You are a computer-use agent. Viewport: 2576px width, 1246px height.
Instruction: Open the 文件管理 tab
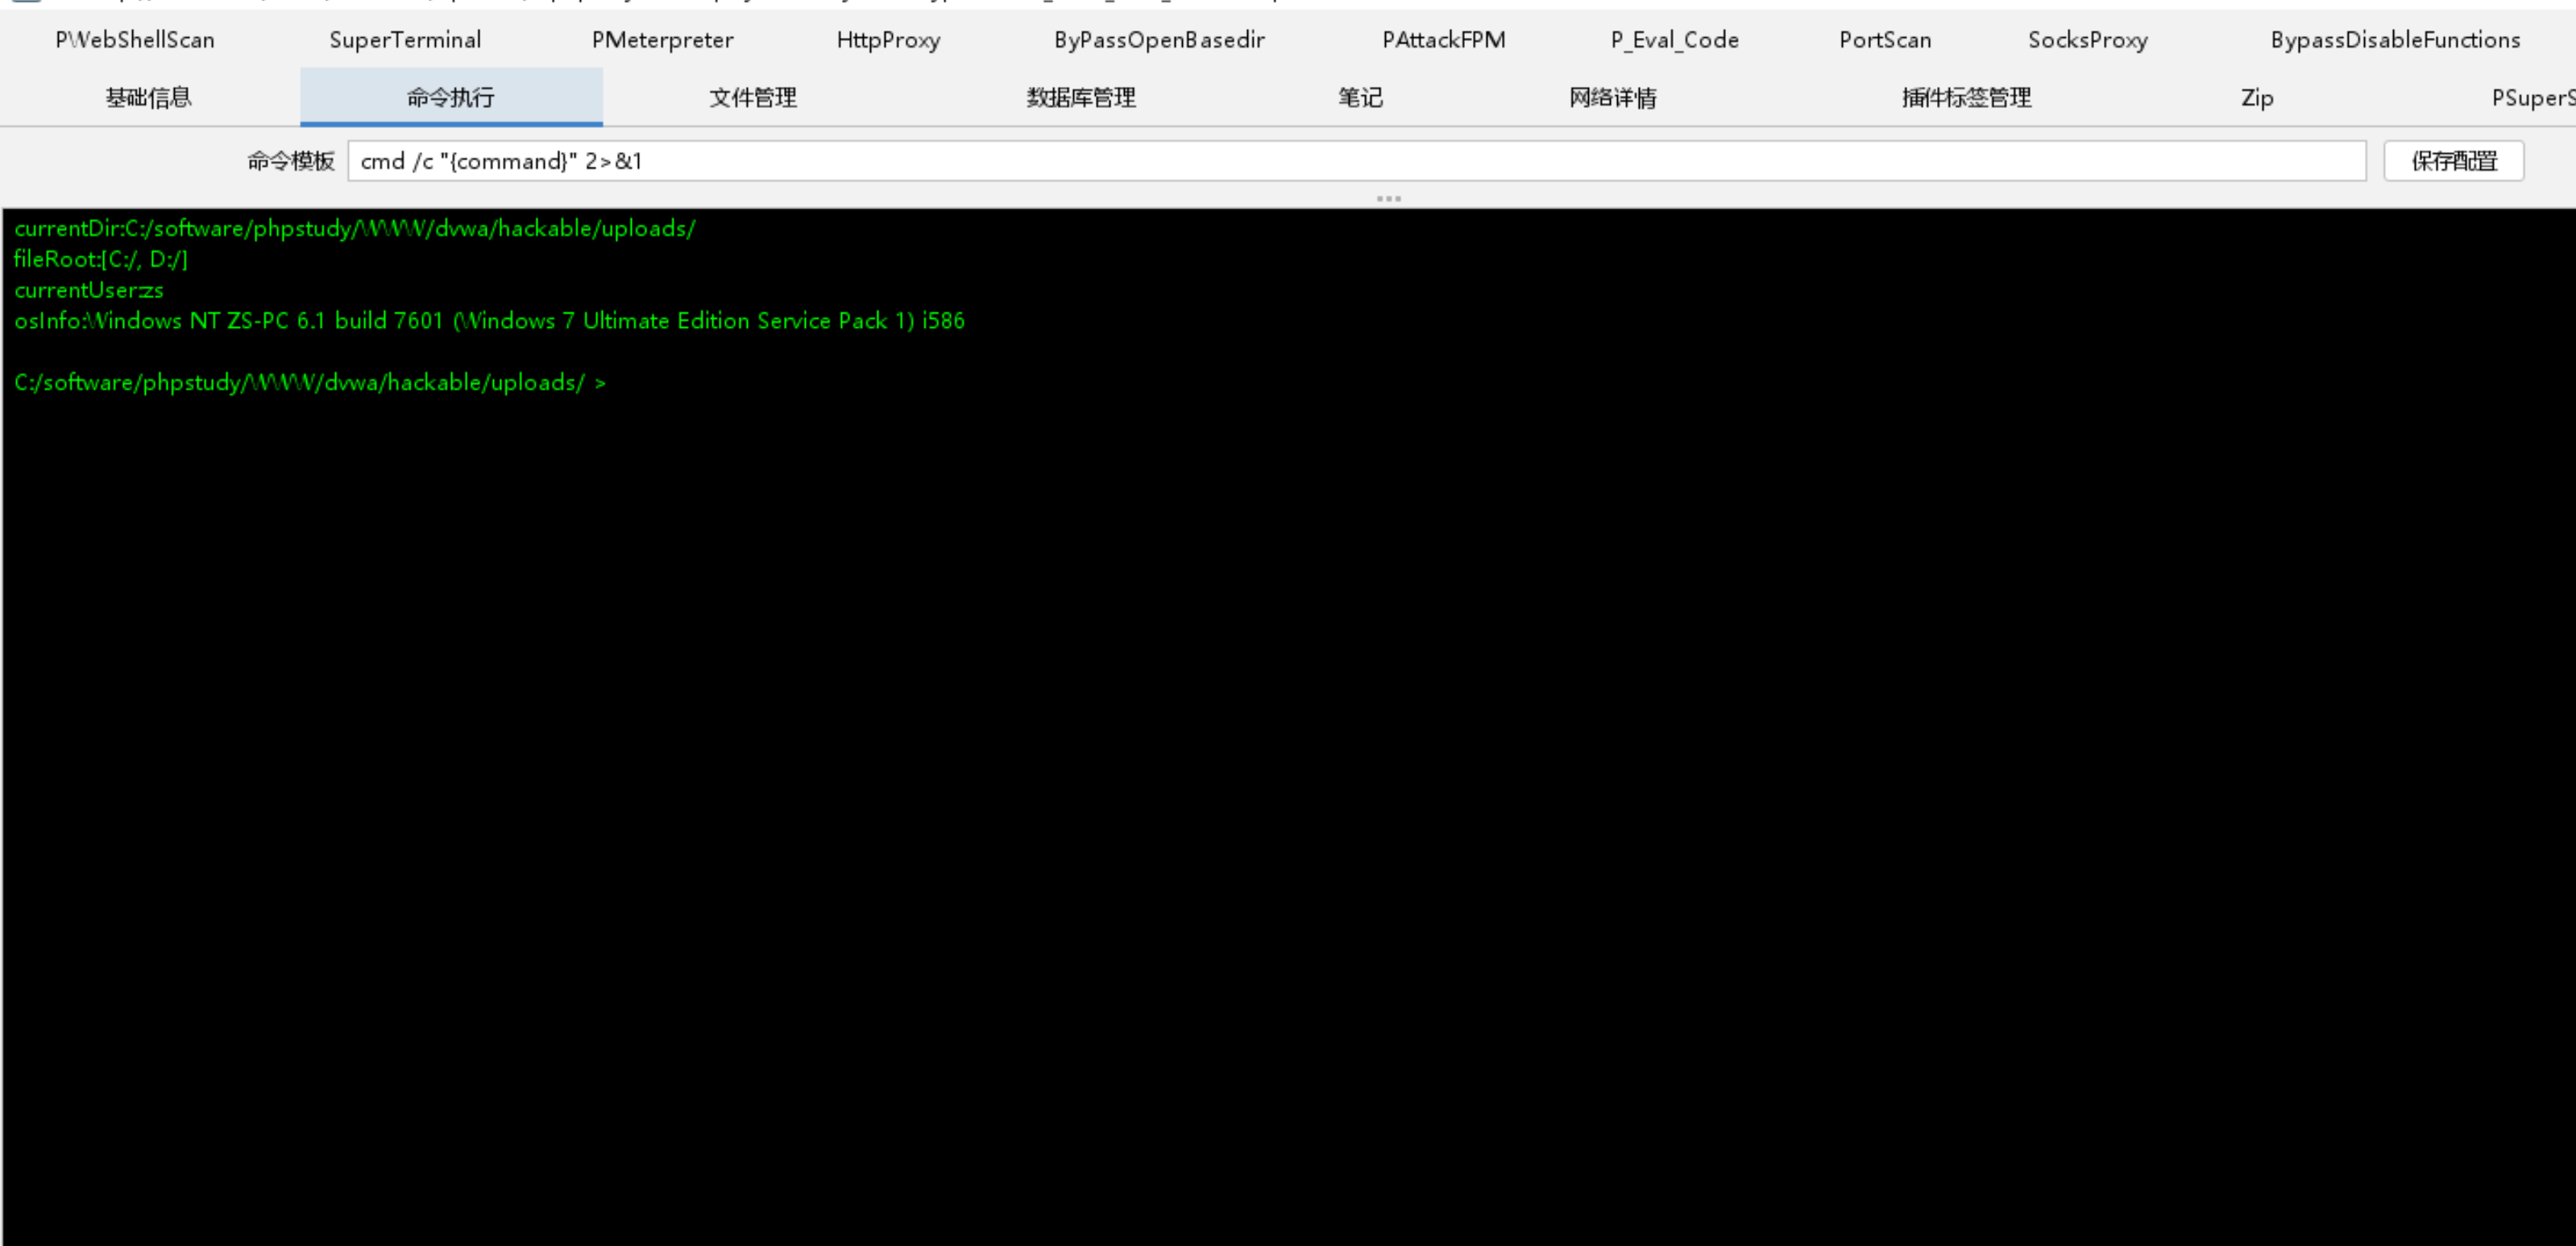pos(753,97)
